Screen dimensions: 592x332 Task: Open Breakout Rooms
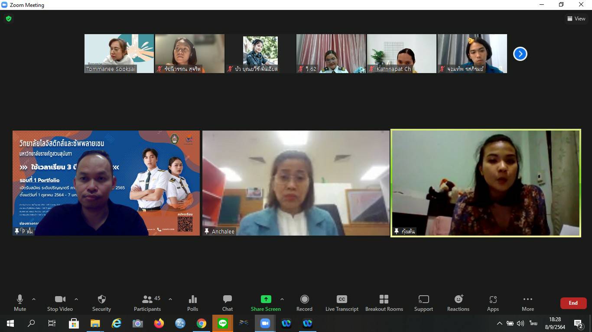(384, 303)
